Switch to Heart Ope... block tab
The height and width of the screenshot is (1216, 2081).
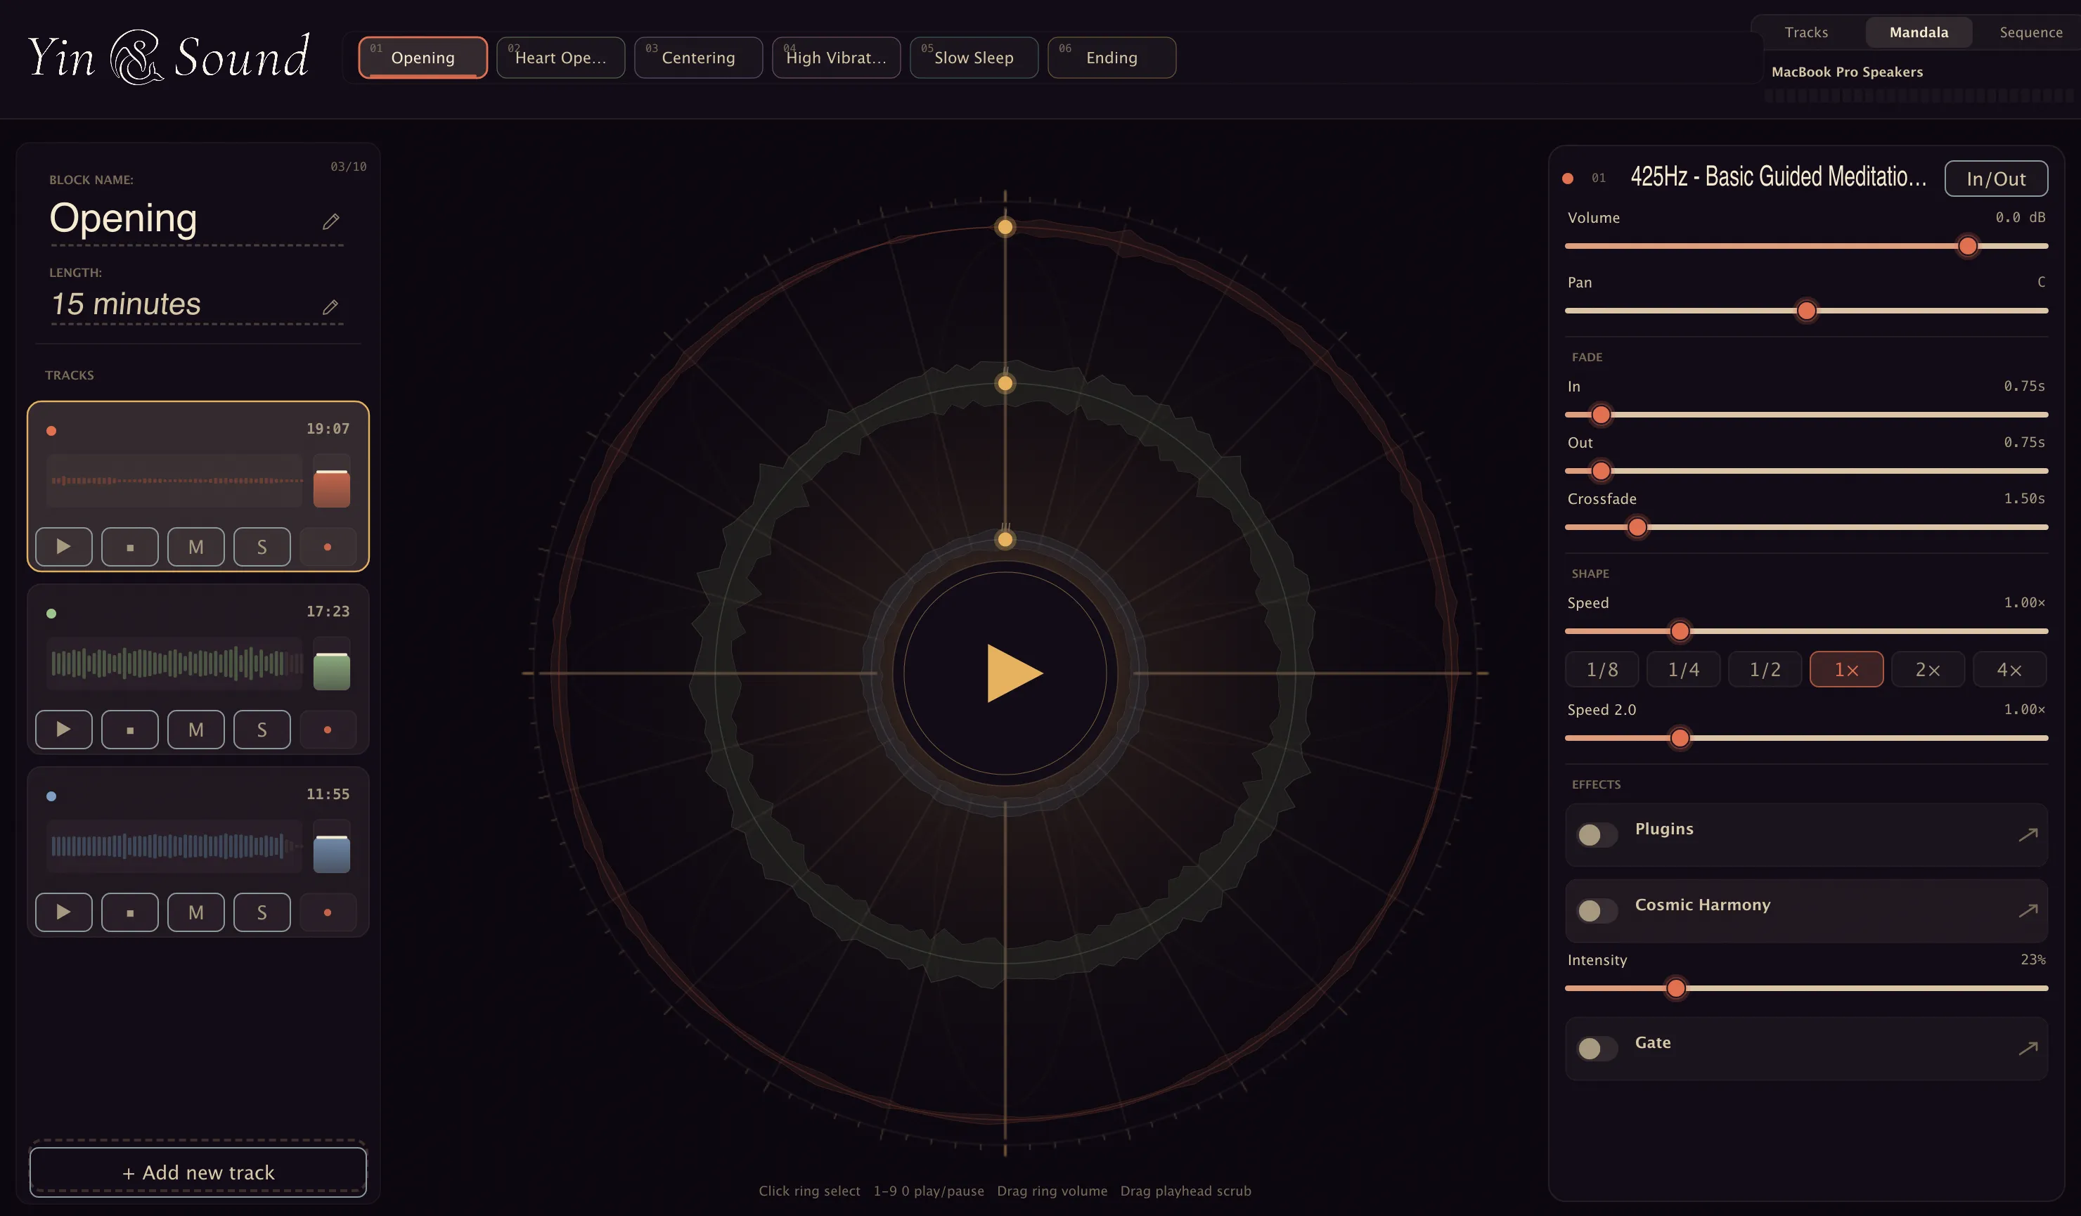click(561, 57)
